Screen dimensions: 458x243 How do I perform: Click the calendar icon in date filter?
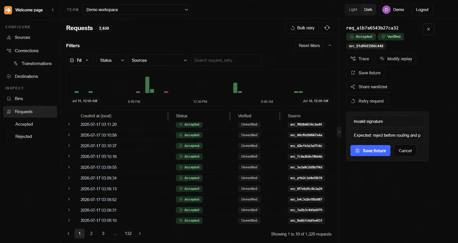(72, 60)
